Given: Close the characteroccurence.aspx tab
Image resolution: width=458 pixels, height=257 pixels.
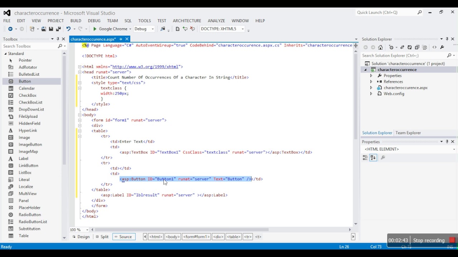Looking at the screenshot, I should [x=127, y=39].
